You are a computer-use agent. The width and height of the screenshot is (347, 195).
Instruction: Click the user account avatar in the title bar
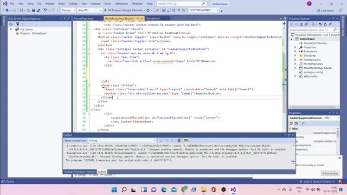pos(309,4)
